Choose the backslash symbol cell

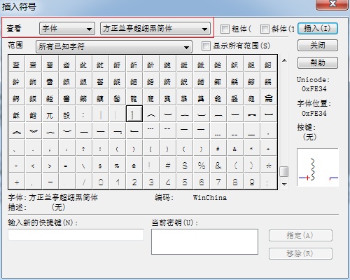click(83, 166)
